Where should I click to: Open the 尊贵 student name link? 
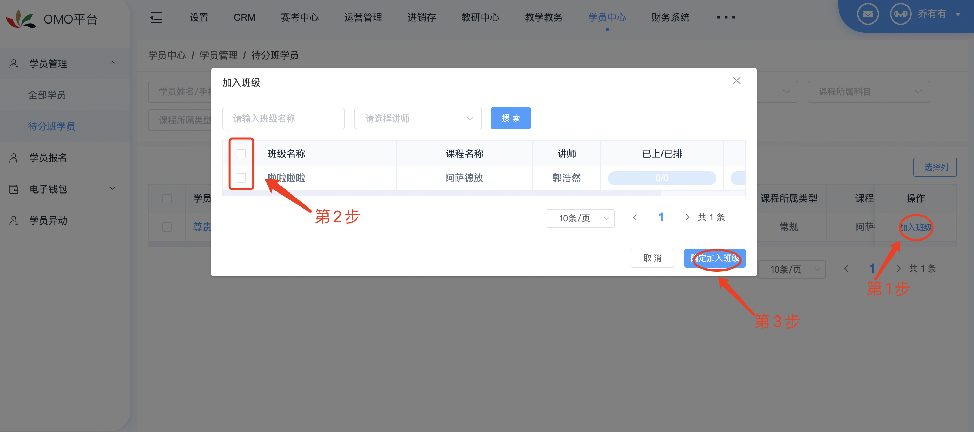(x=202, y=227)
